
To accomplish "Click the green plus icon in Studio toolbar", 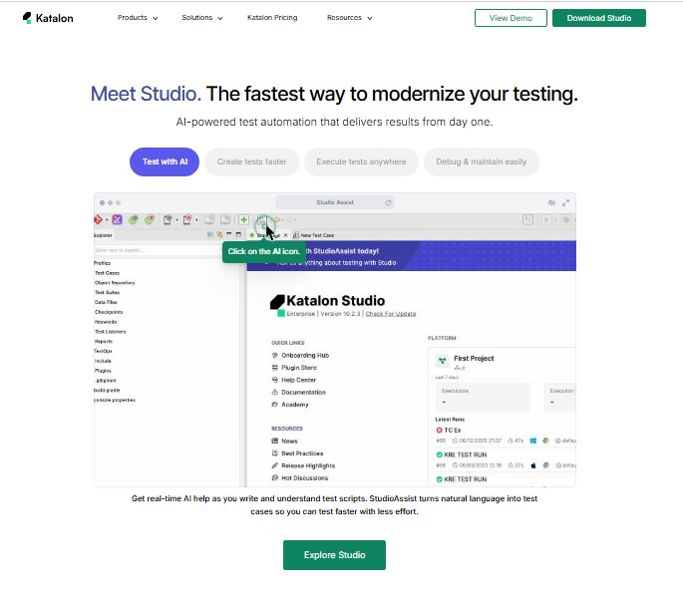I will (x=244, y=220).
